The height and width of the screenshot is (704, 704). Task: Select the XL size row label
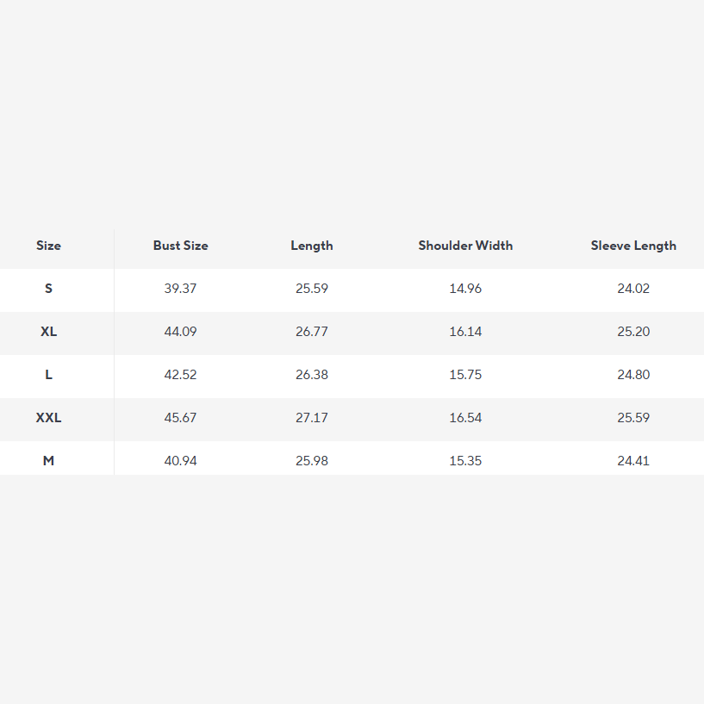48,332
